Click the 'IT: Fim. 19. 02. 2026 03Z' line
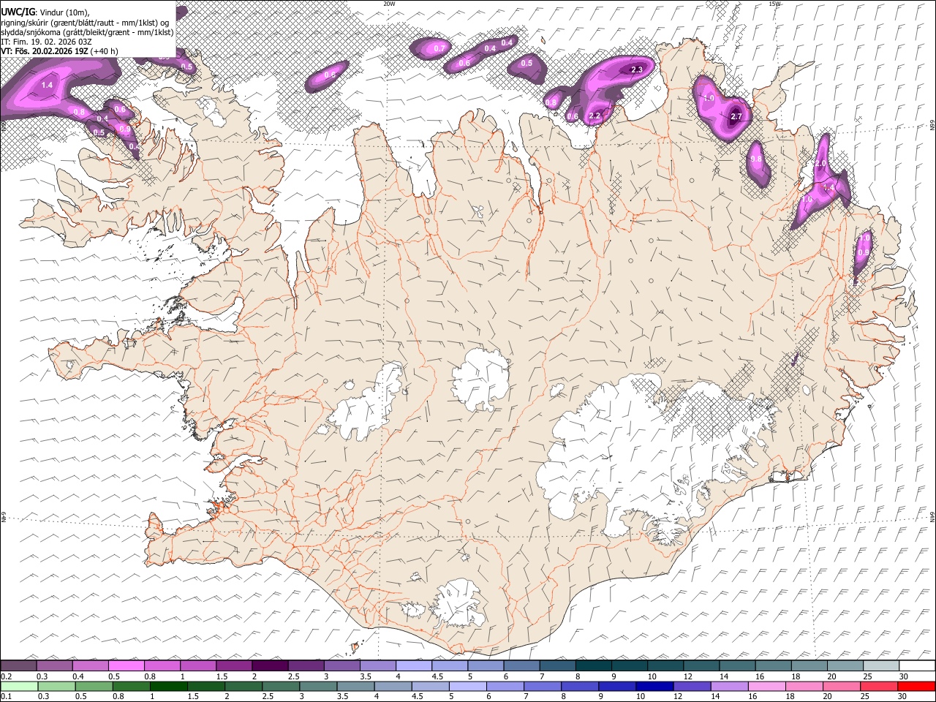 click(x=46, y=42)
